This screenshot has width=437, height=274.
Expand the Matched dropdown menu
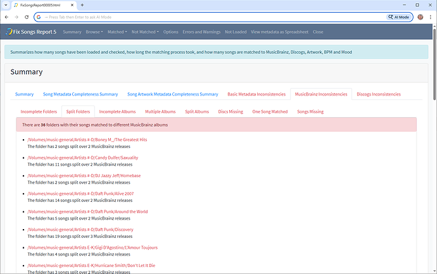coord(117,32)
